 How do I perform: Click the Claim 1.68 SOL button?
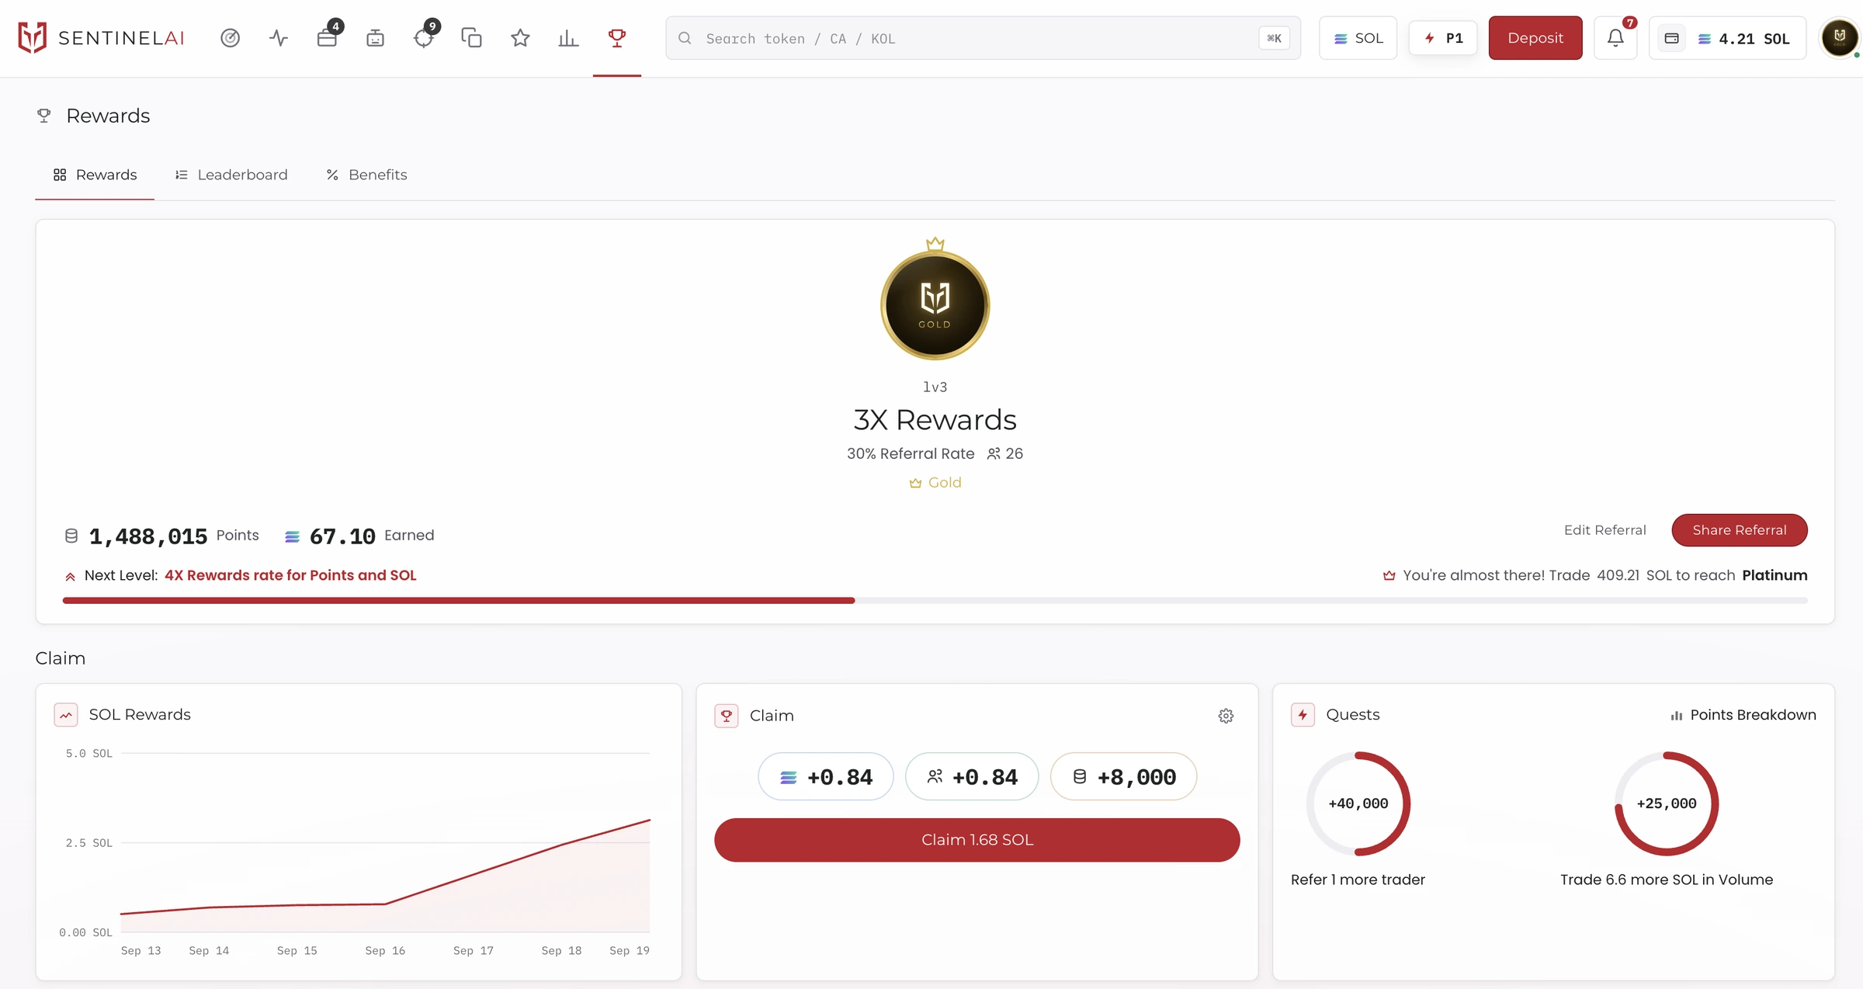pos(977,840)
